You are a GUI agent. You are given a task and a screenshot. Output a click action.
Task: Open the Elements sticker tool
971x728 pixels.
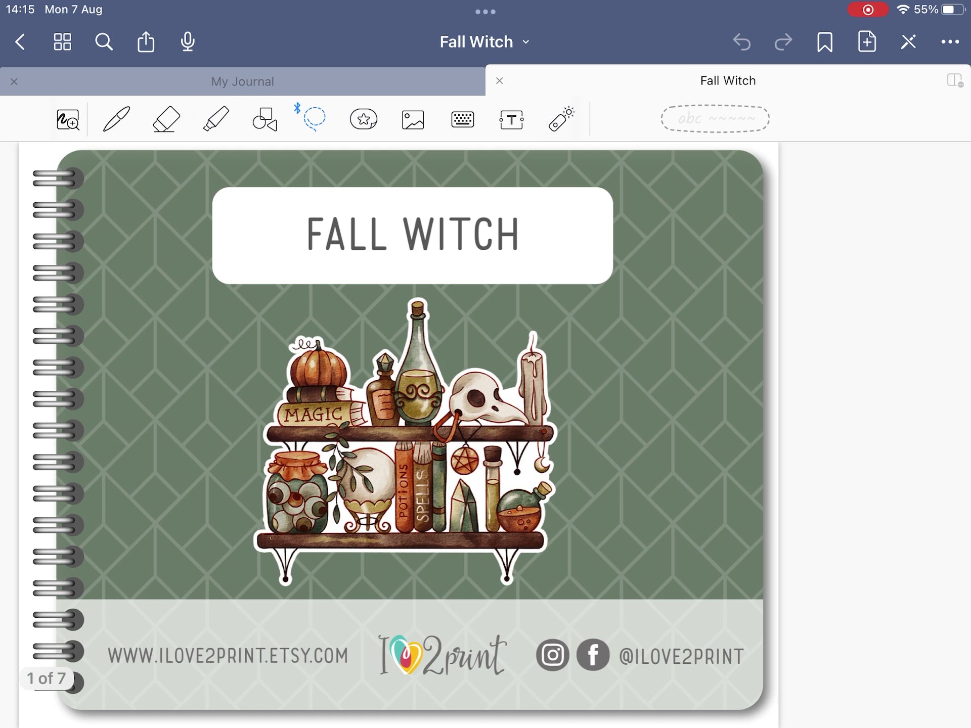click(364, 119)
